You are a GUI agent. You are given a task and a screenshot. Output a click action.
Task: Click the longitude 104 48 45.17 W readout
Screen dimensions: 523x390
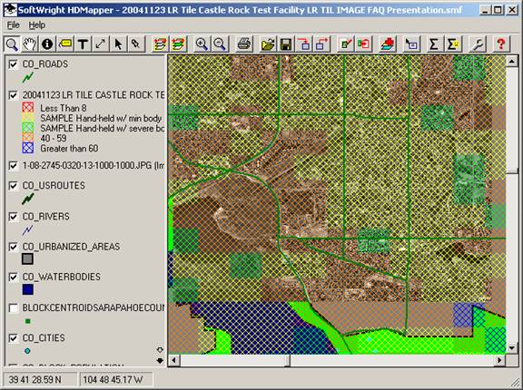point(113,380)
